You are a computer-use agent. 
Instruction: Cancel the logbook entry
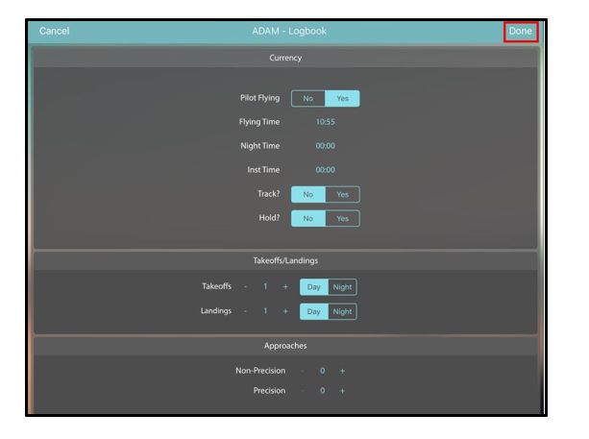pos(54,31)
